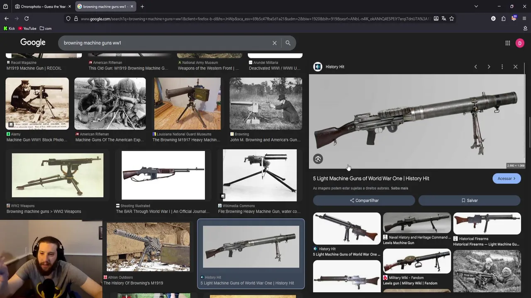531x298 pixels.
Task: Open WW2 Weapons Browning machine guns image
Action: pyautogui.click(x=57, y=175)
